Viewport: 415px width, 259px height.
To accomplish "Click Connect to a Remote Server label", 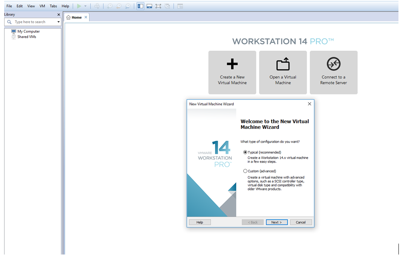I will [333, 80].
